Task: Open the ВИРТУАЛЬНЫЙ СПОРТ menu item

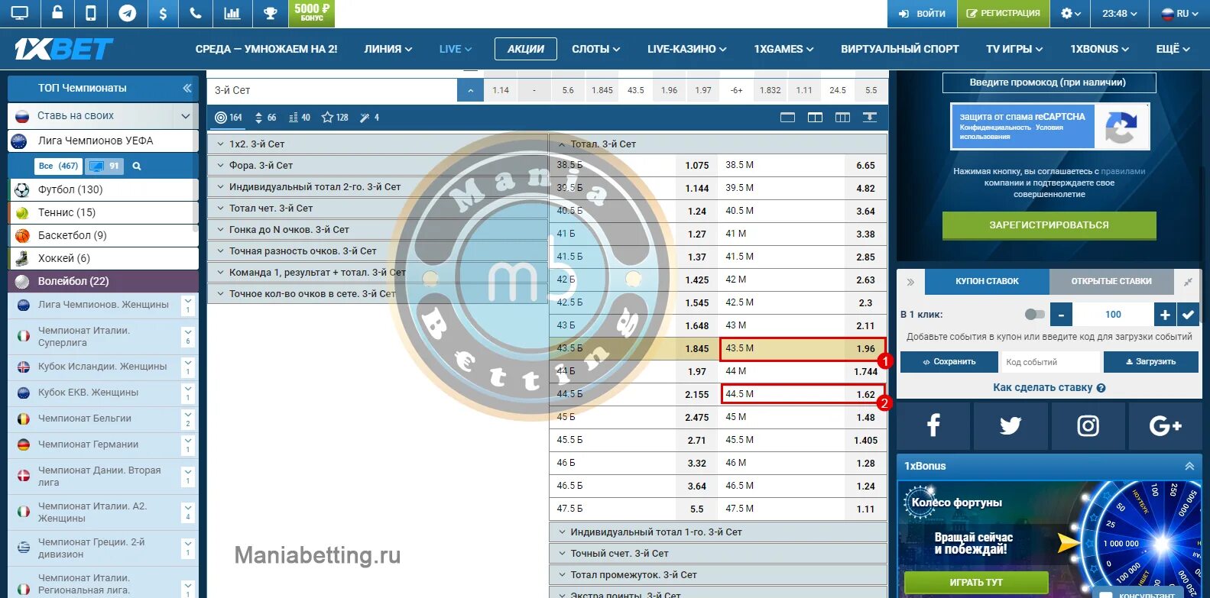Action: coord(900,49)
